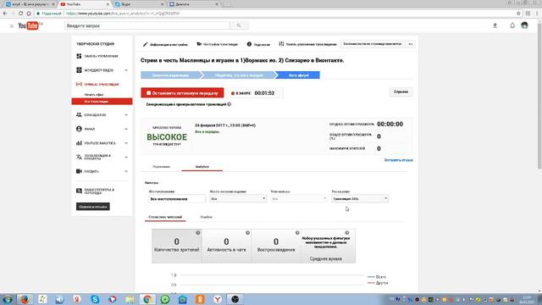542x305 pixels.
Task: Open the YouTube hamburger guide menu
Action: tap(11, 26)
